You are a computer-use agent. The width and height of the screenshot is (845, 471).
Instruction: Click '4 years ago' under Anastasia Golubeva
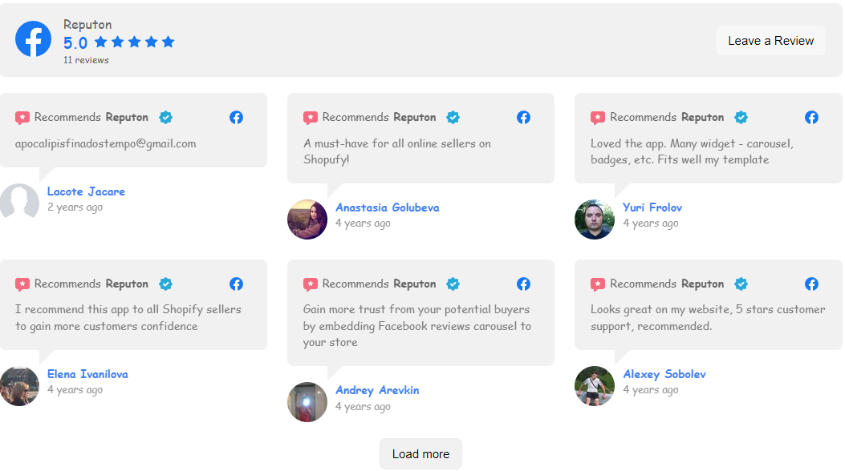[x=363, y=223]
